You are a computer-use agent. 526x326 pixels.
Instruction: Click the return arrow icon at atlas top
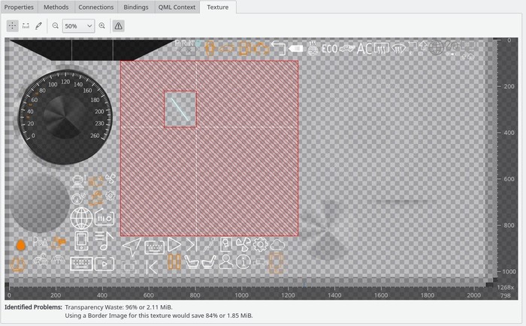(278, 48)
